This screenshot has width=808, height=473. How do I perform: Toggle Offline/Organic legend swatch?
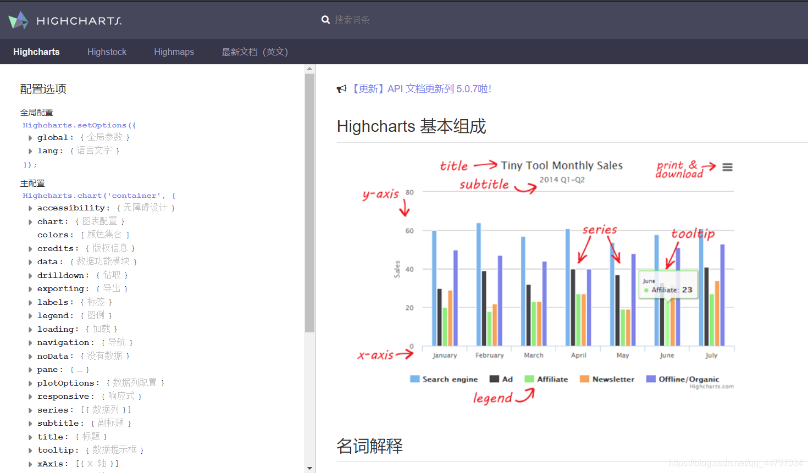[651, 379]
